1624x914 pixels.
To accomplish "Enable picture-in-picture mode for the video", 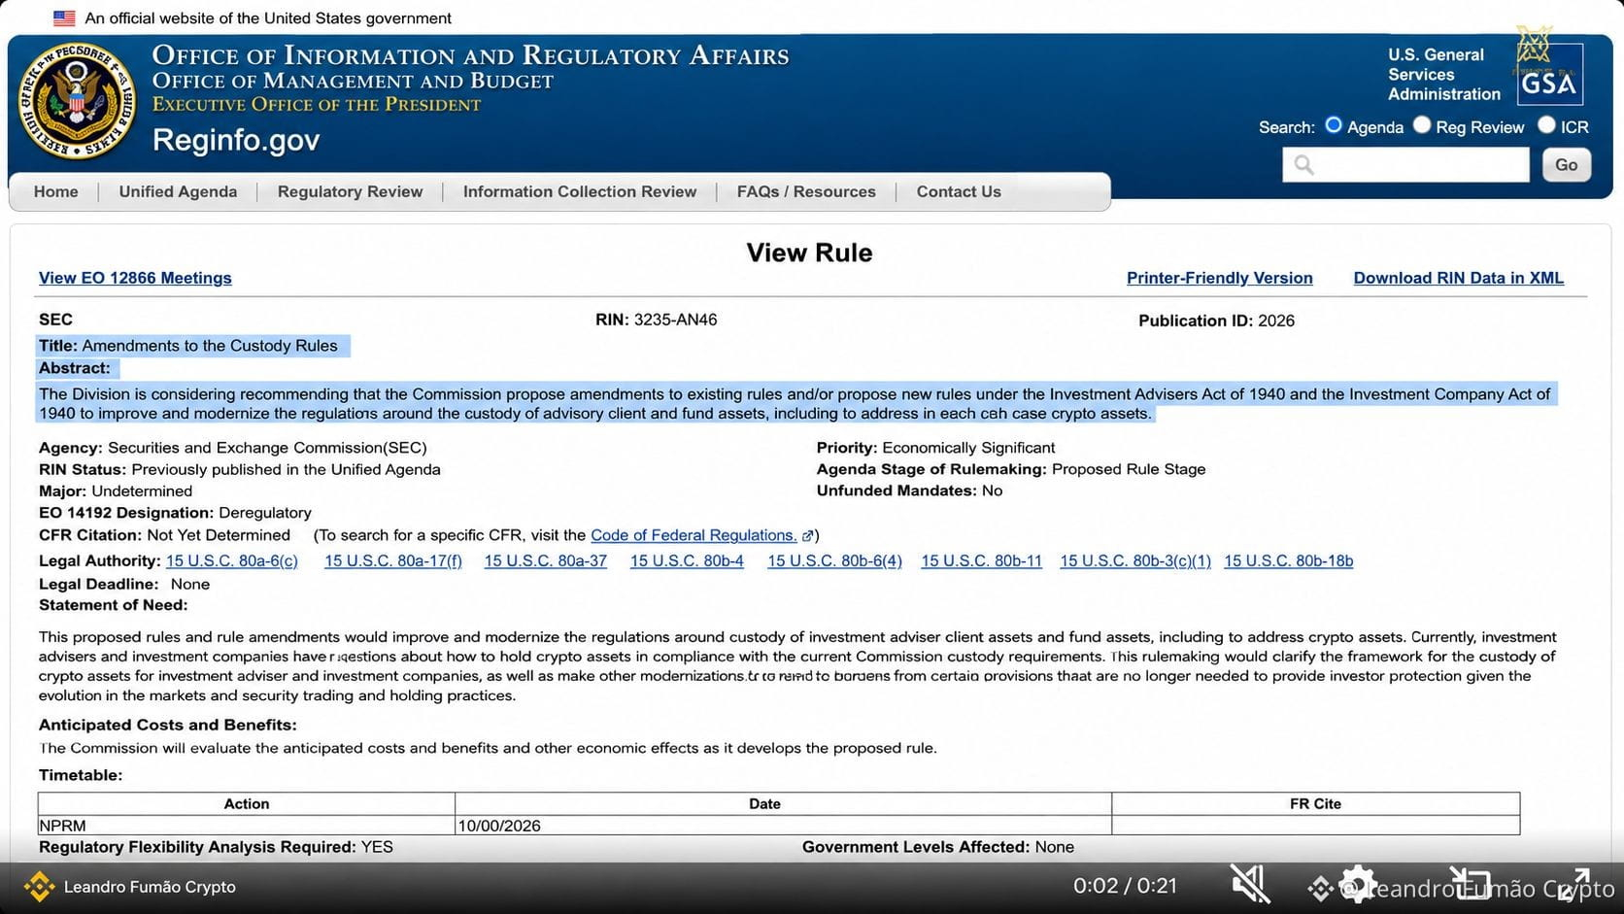I will (x=1471, y=883).
